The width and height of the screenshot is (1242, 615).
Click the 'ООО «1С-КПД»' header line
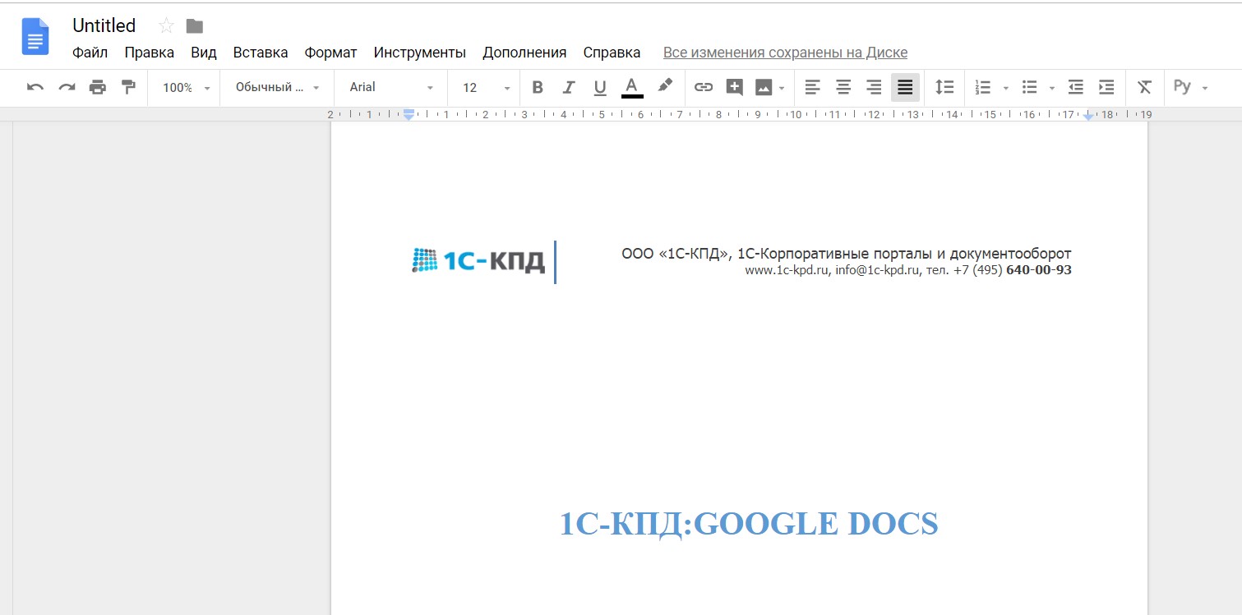[x=846, y=254]
